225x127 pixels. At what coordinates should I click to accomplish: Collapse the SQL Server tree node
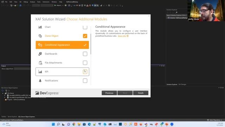[x=3, y=93]
